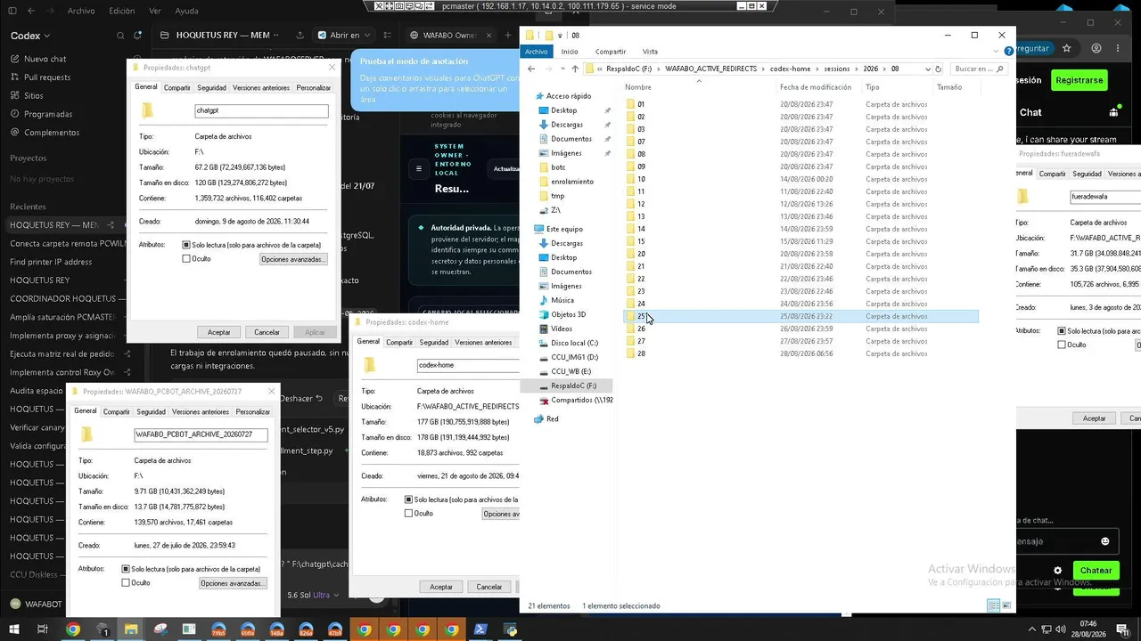Toggle Solo lectura in codex-home properties

(409, 499)
